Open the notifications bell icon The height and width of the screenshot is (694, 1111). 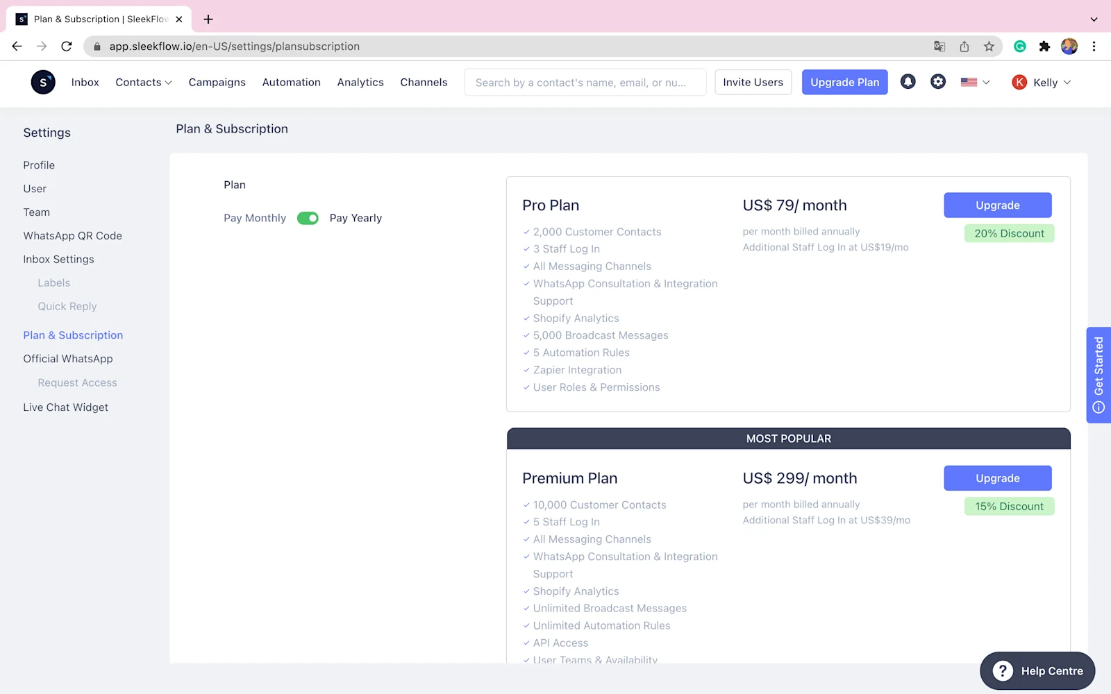point(908,82)
